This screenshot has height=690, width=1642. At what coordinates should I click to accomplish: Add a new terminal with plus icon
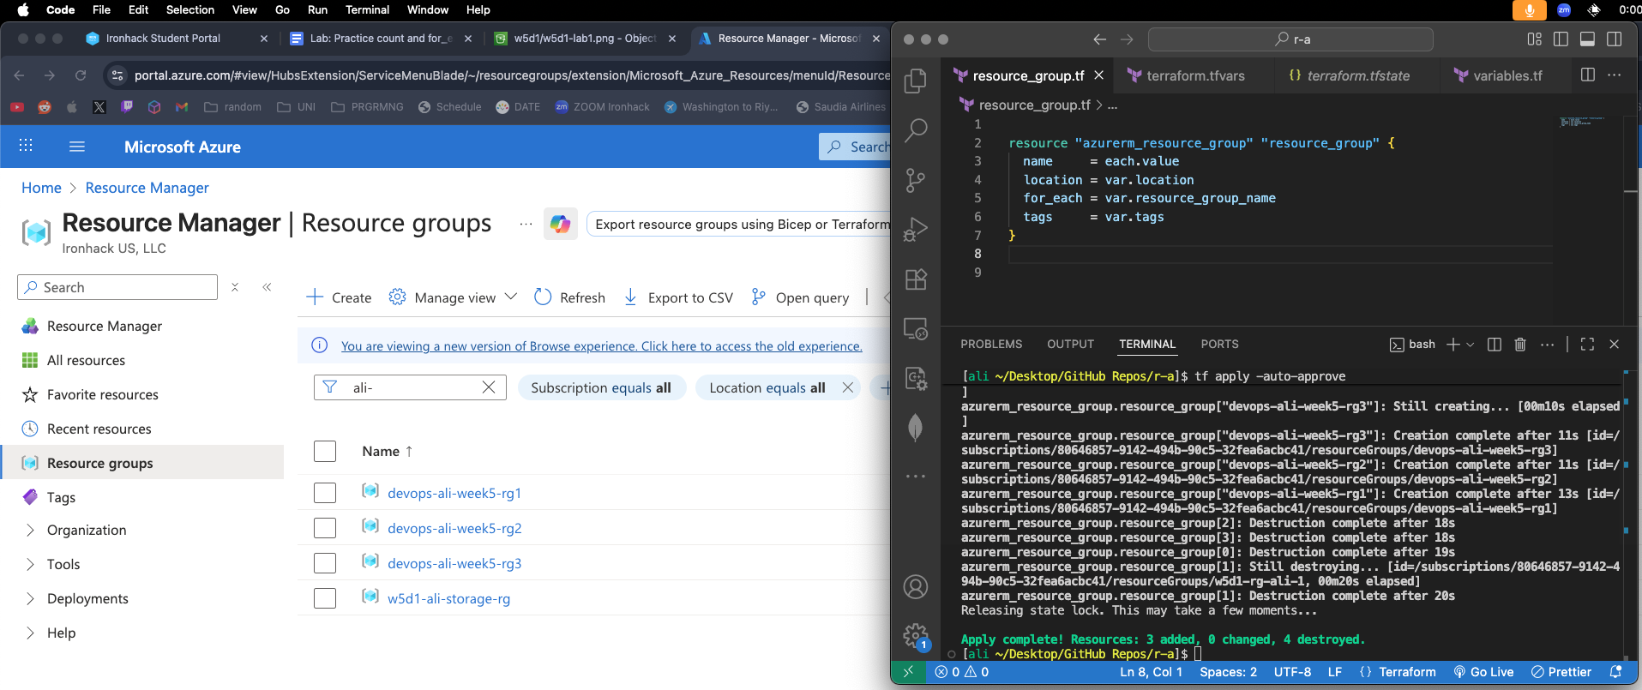(x=1453, y=344)
